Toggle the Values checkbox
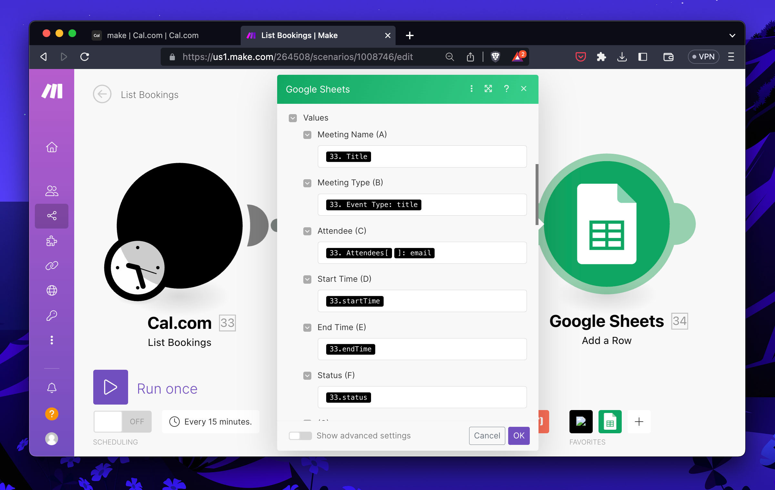775x490 pixels. click(293, 118)
